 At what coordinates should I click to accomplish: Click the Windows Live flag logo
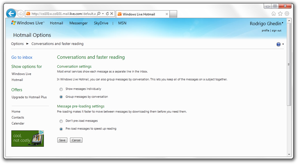13,23
